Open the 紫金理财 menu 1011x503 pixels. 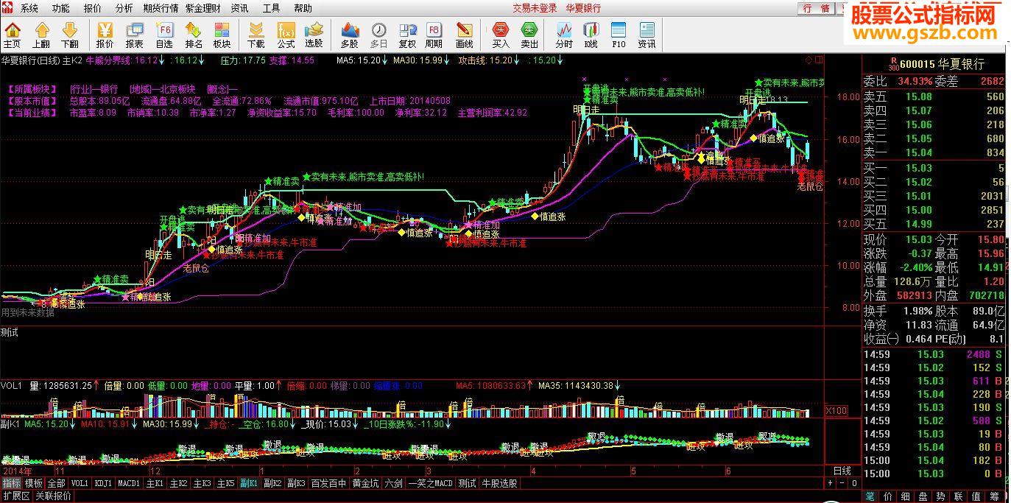202,8
